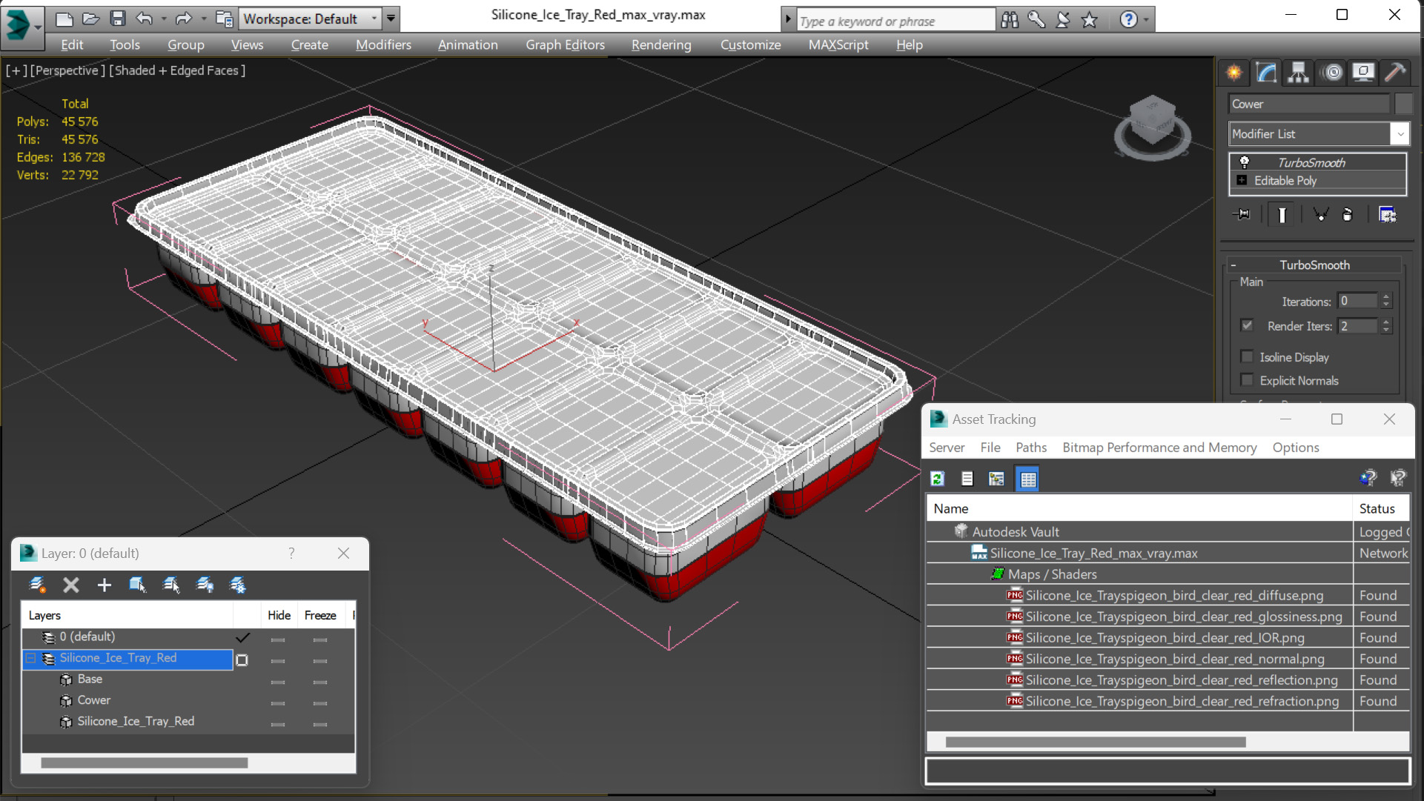
Task: Open the Modifier List dropdown
Action: click(1400, 134)
